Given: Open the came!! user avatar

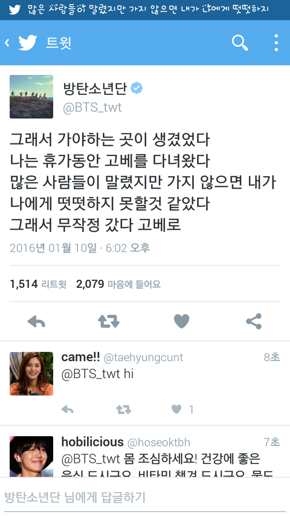Looking at the screenshot, I should 31,374.
